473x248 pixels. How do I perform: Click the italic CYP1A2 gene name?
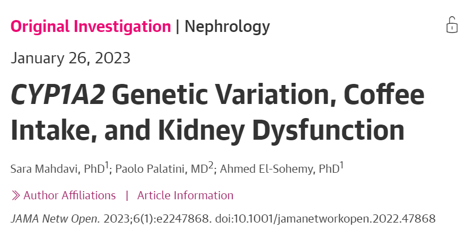pos(58,95)
